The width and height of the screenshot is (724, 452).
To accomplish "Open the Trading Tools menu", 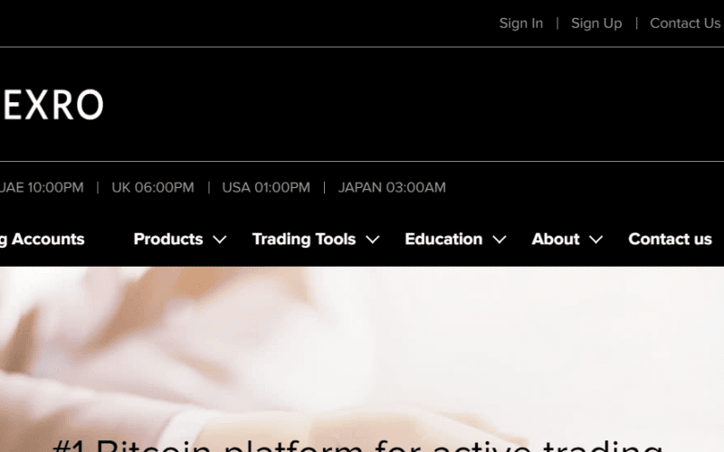I will (303, 240).
